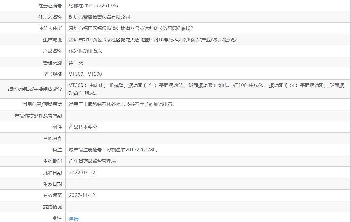
Task: Click the 生效日期 label
Action: (x=52, y=184)
